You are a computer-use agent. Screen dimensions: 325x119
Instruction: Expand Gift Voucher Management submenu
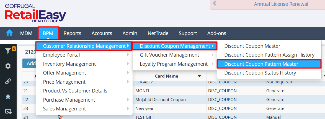tap(175, 55)
